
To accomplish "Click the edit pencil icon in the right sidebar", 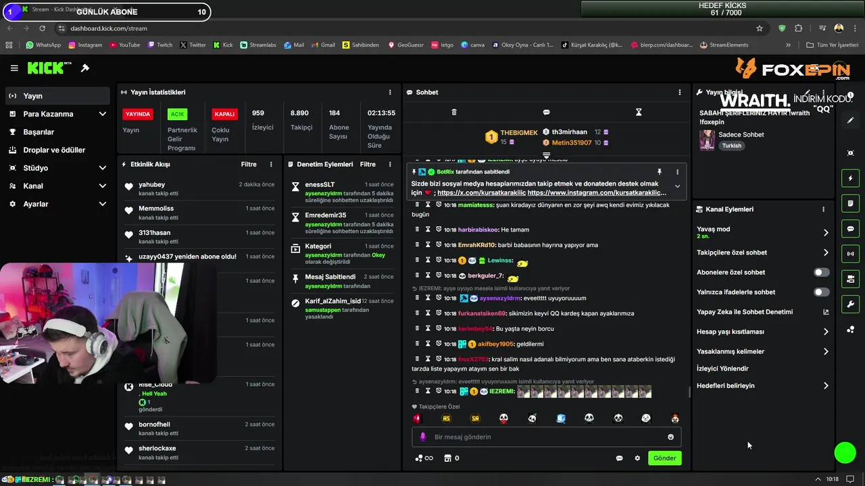I will point(850,120).
